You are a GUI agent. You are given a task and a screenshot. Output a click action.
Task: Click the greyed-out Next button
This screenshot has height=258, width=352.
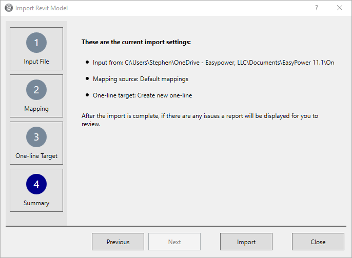[174, 242]
